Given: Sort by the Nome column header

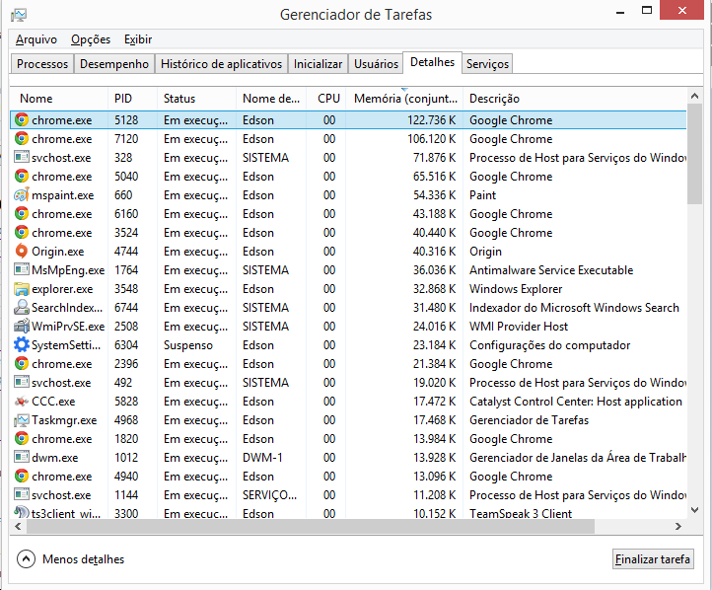Looking at the screenshot, I should click(x=59, y=99).
